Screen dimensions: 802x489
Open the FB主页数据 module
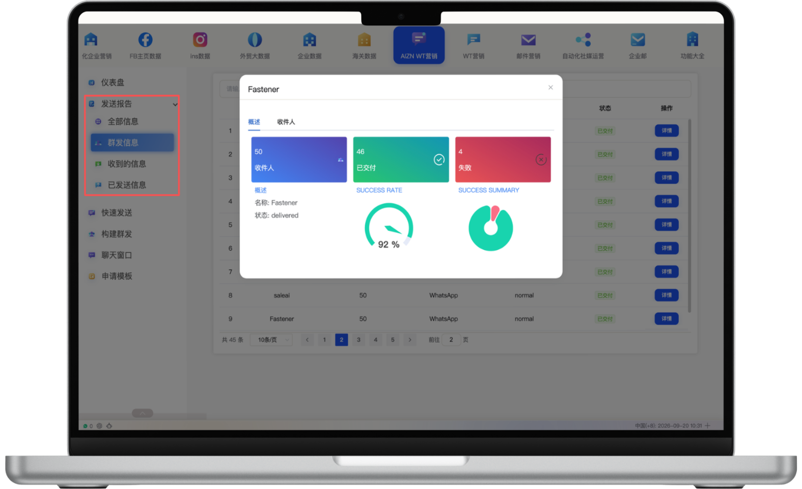pos(145,46)
